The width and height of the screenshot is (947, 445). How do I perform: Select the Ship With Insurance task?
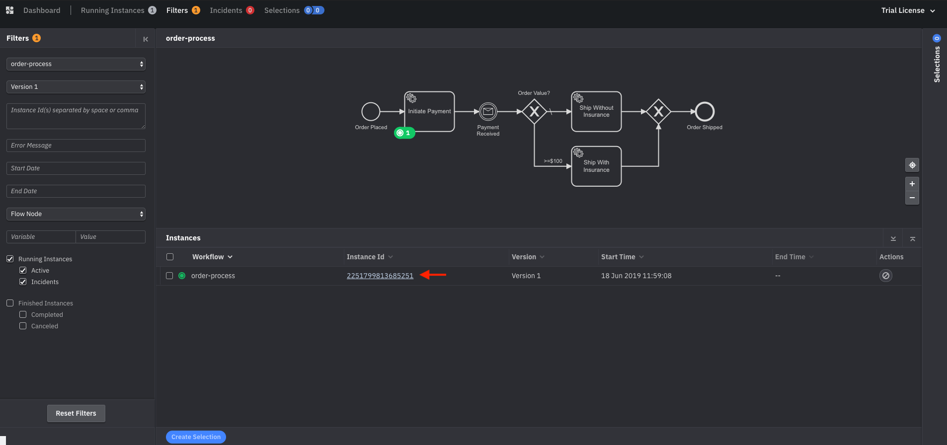coord(596,166)
